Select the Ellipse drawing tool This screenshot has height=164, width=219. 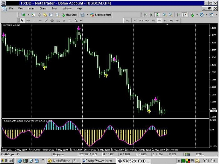[x=52, y=21]
